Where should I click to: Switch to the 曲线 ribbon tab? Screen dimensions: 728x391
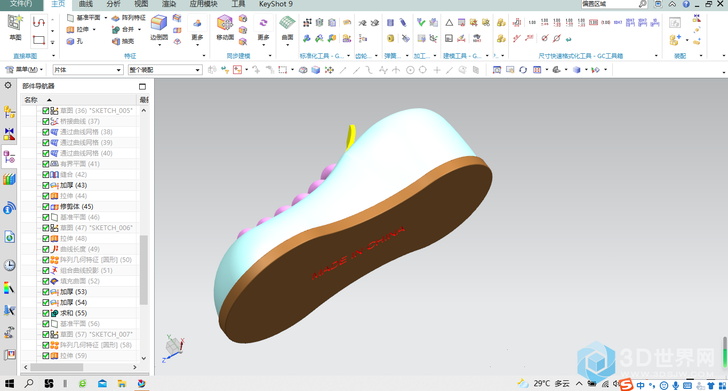tap(86, 4)
